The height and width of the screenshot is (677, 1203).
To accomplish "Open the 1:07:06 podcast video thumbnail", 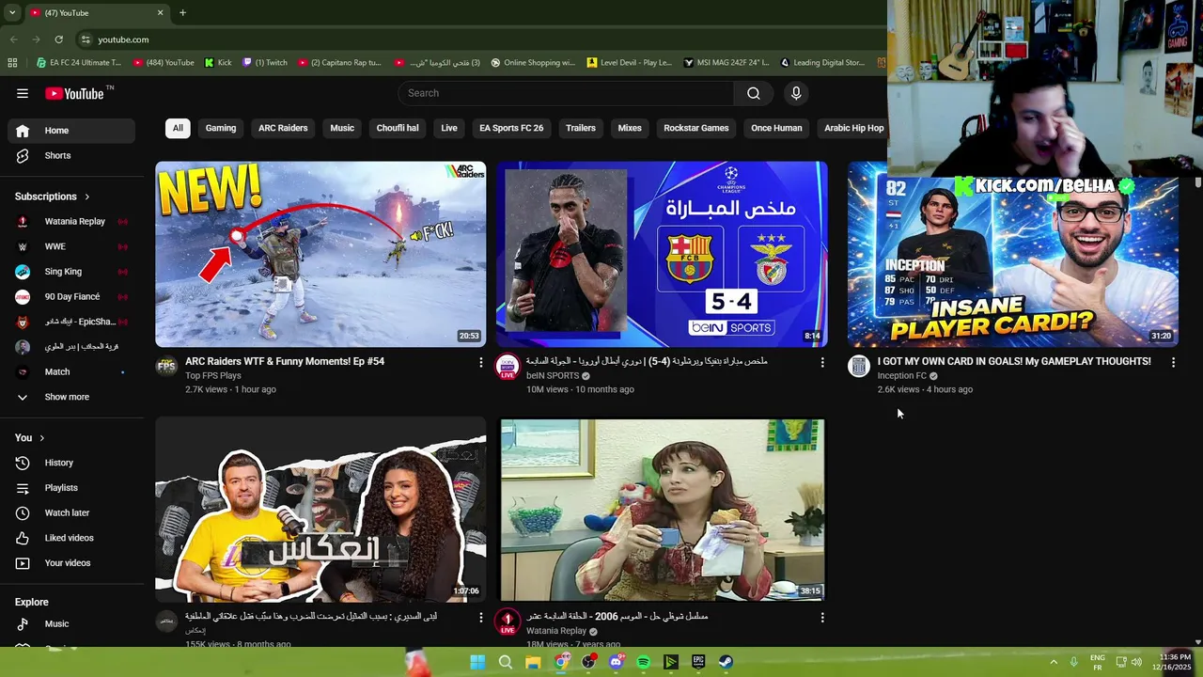I will tap(320, 510).
